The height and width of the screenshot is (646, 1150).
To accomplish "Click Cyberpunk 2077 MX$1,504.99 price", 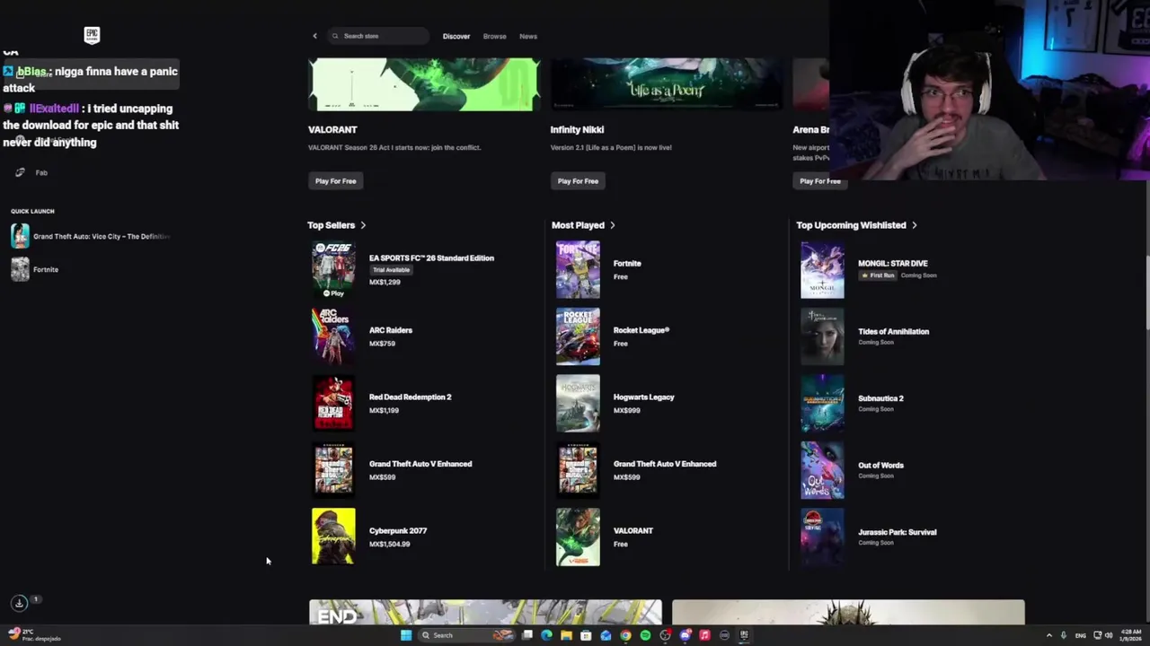I will coord(389,545).
